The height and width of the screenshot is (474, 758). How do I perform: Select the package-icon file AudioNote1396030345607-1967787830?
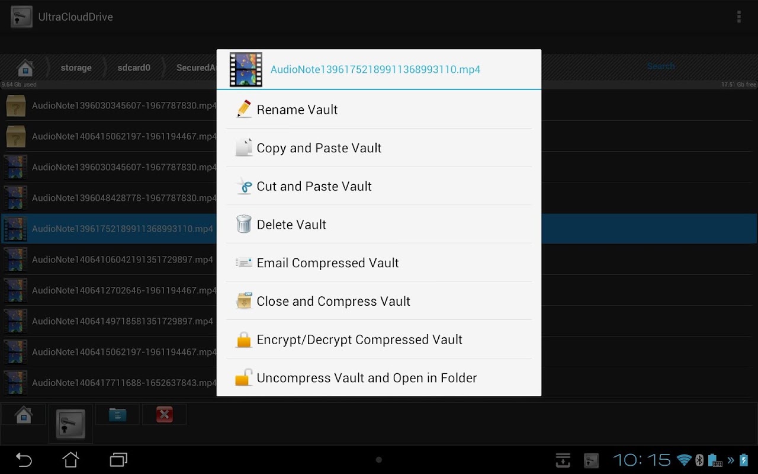click(x=109, y=105)
